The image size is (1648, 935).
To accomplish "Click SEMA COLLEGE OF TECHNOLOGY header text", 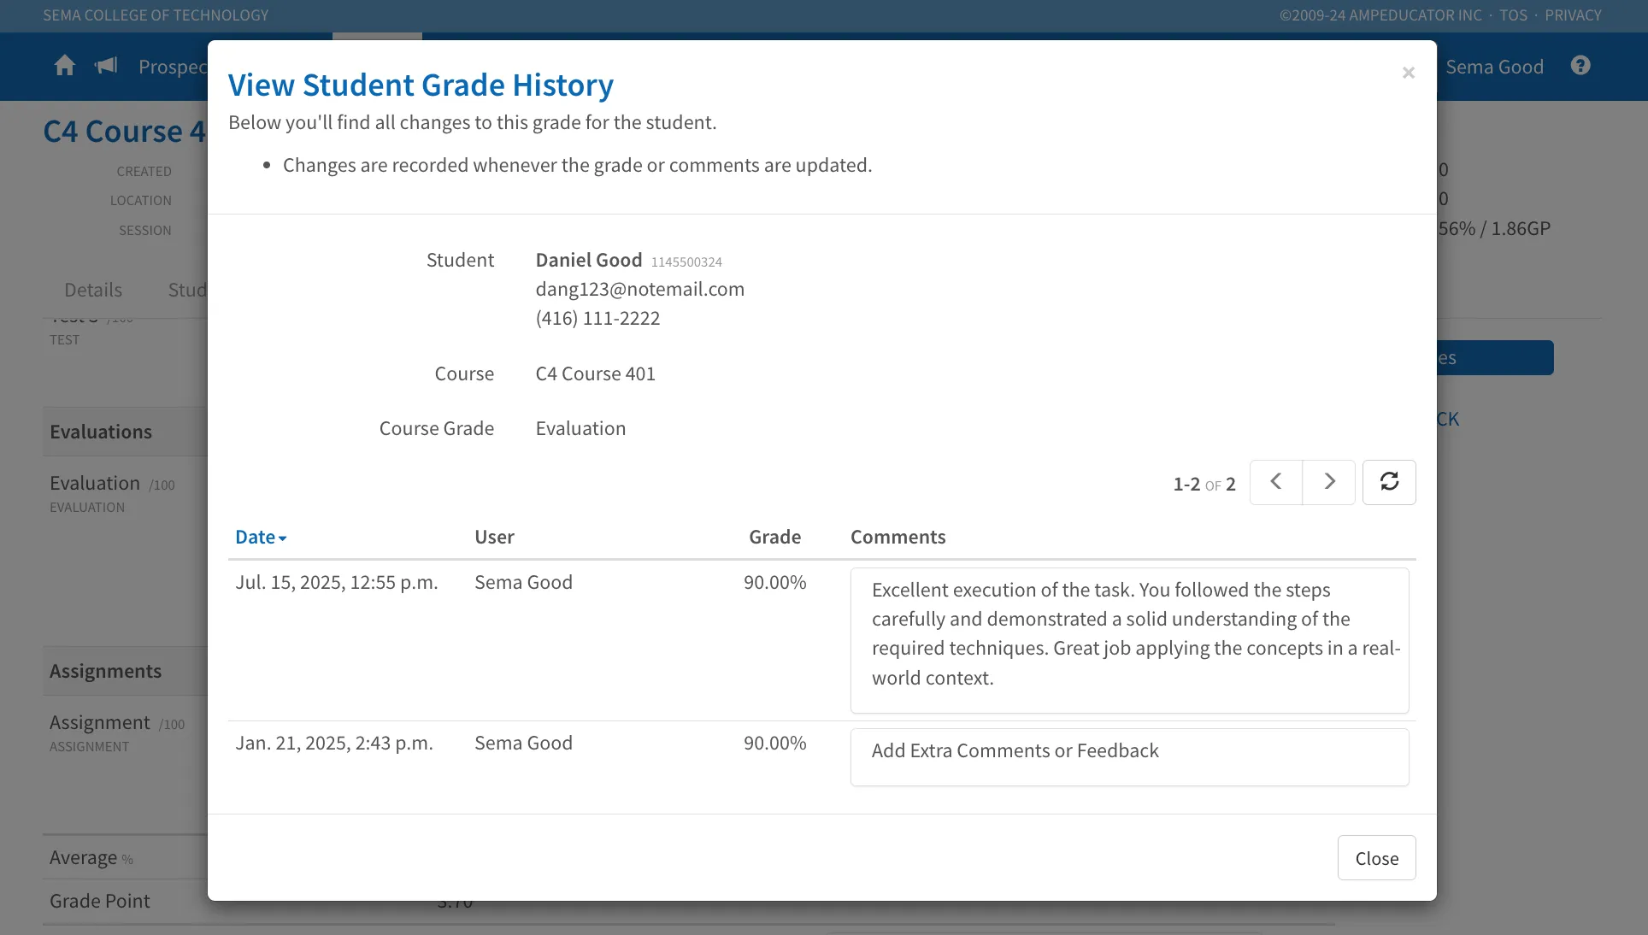I will pos(156,15).
